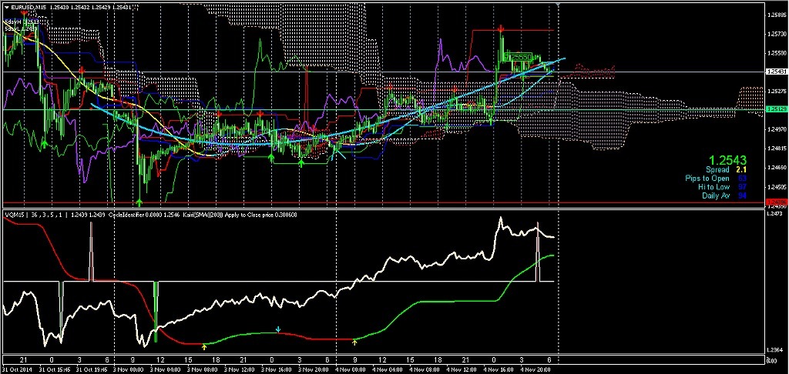
Task: Click the VQM15 indicator label in subwindow
Action: click(14, 215)
